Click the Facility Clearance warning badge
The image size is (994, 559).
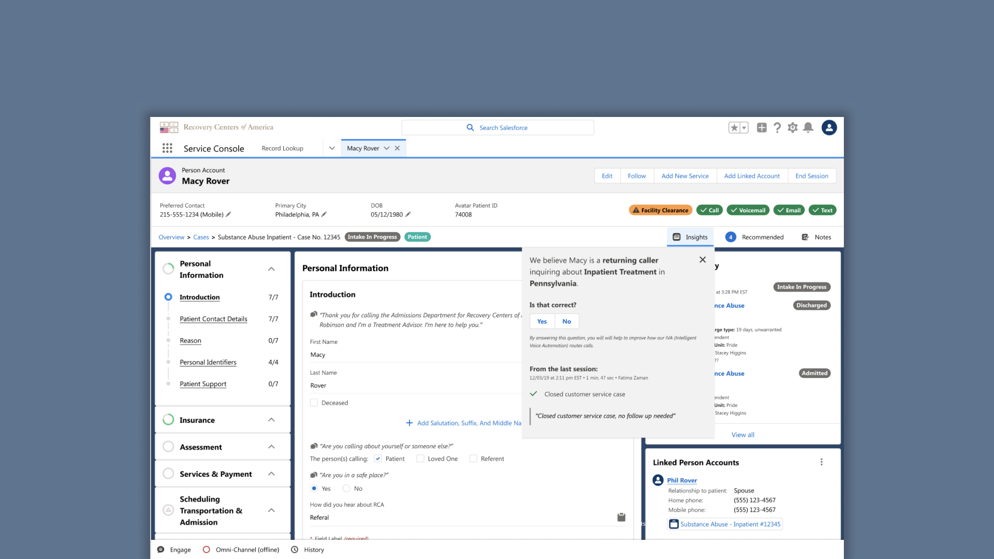click(x=661, y=210)
